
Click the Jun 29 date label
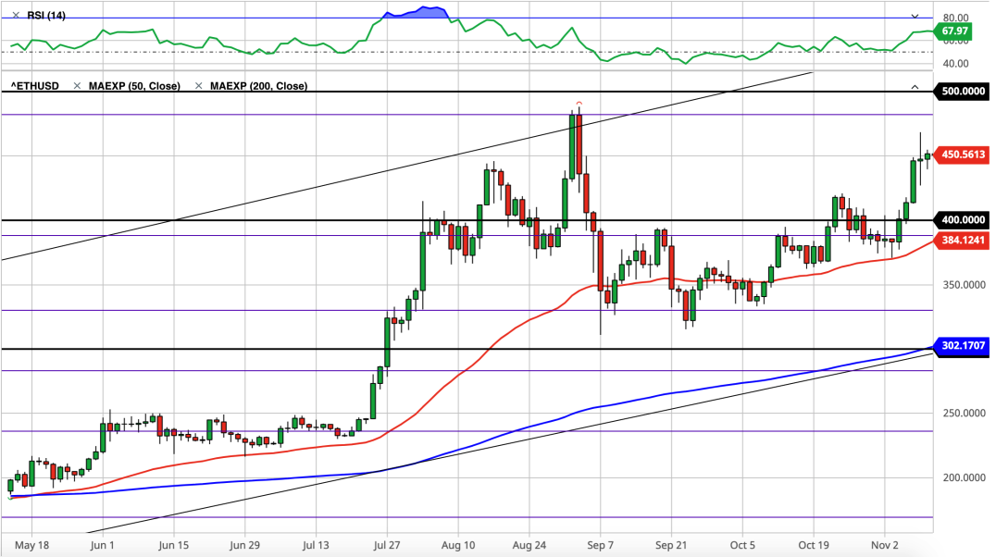244,545
